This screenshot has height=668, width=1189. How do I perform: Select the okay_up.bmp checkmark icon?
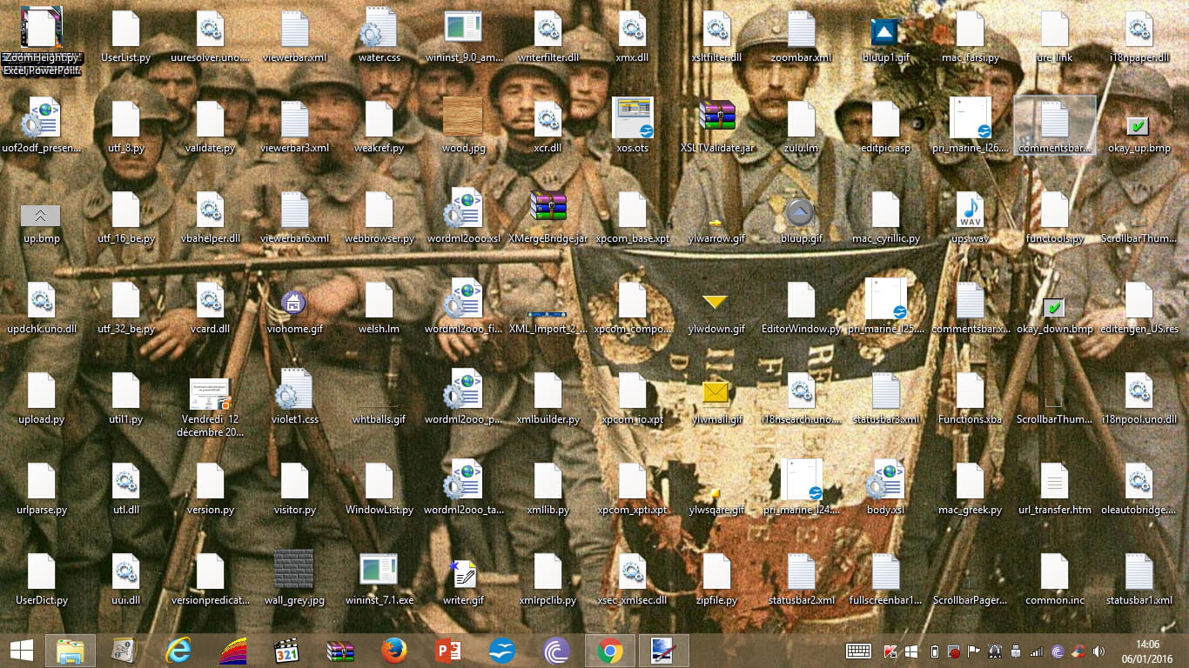click(x=1137, y=126)
